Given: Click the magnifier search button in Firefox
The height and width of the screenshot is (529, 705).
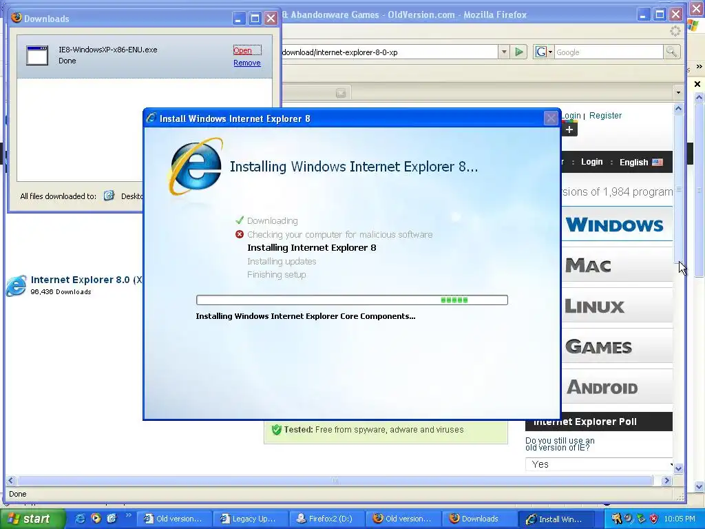Looking at the screenshot, I should pyautogui.click(x=671, y=52).
